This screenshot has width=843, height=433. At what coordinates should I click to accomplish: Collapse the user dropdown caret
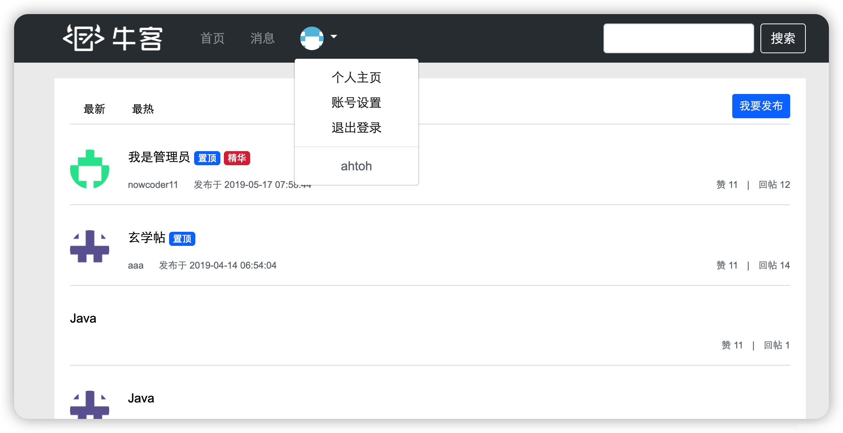click(x=334, y=36)
